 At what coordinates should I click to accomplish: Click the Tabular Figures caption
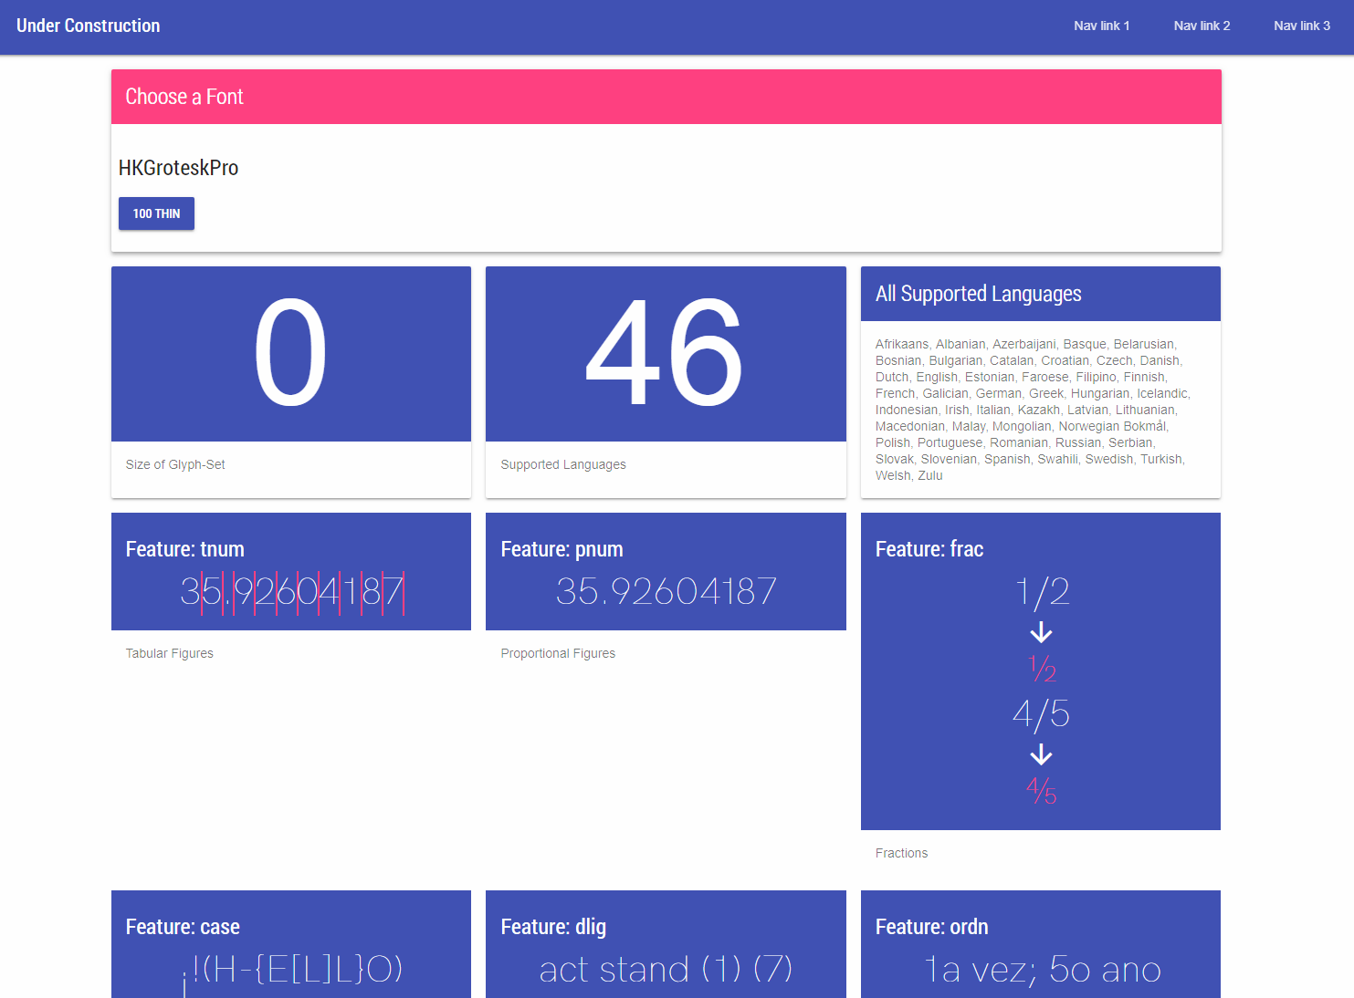point(170,653)
